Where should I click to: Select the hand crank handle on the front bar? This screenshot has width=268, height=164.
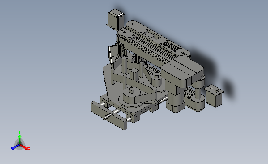click(x=107, y=116)
